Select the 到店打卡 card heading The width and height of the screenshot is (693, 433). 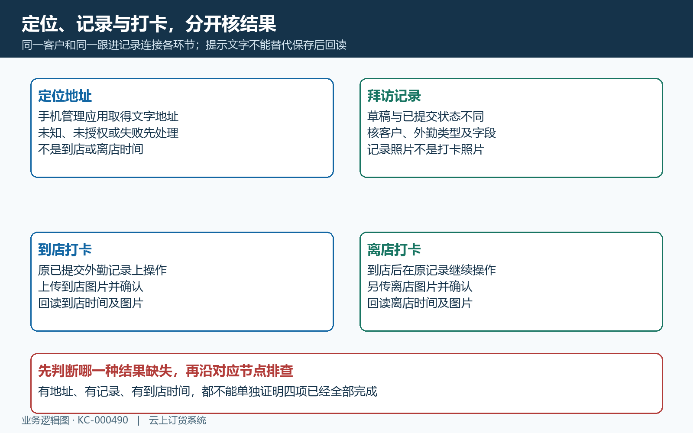pyautogui.click(x=65, y=250)
